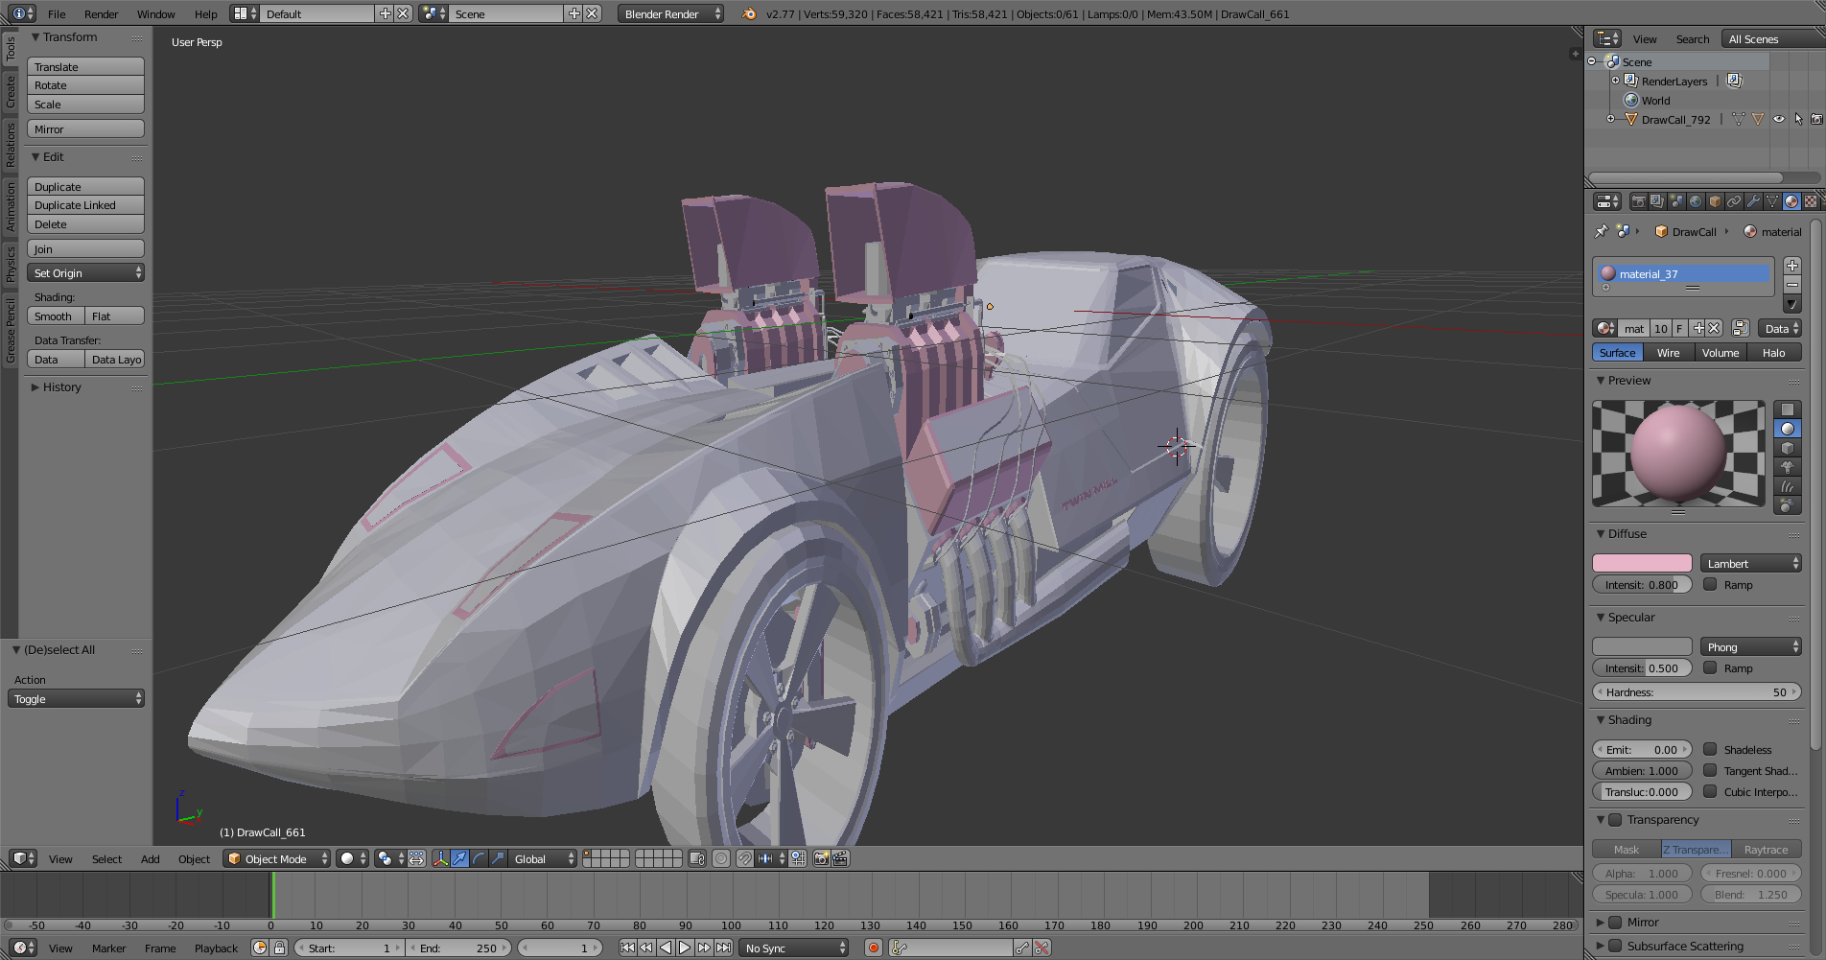Click the World properties globe icon

tap(1696, 201)
